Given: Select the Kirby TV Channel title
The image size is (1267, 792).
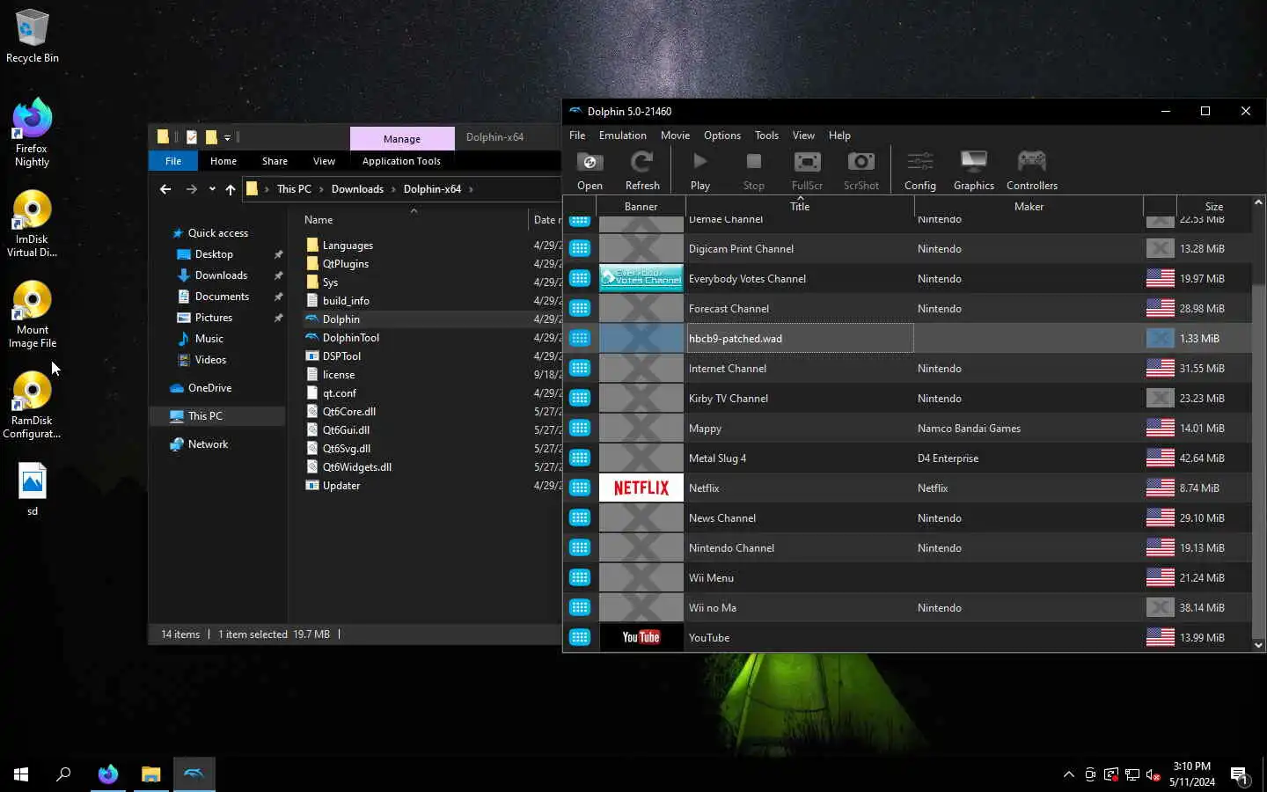Looking at the screenshot, I should [729, 399].
